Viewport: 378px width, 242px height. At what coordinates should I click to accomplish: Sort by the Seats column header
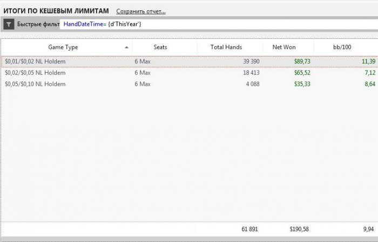pos(160,47)
